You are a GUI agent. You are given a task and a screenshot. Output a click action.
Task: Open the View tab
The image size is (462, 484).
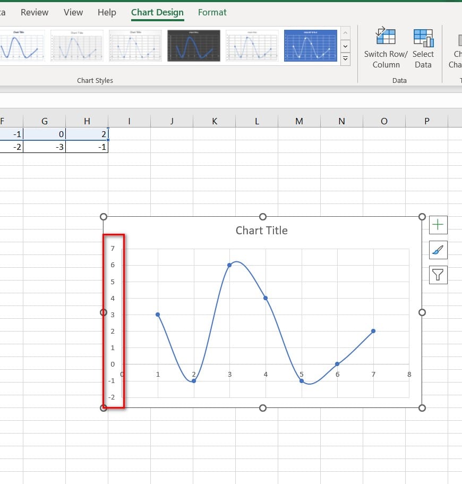pyautogui.click(x=73, y=12)
